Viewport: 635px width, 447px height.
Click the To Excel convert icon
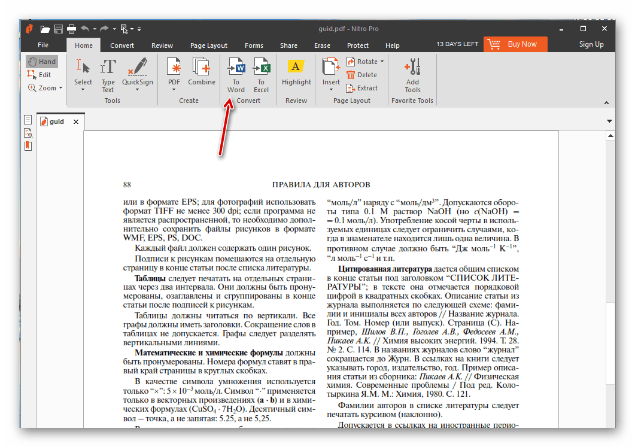pyautogui.click(x=261, y=74)
